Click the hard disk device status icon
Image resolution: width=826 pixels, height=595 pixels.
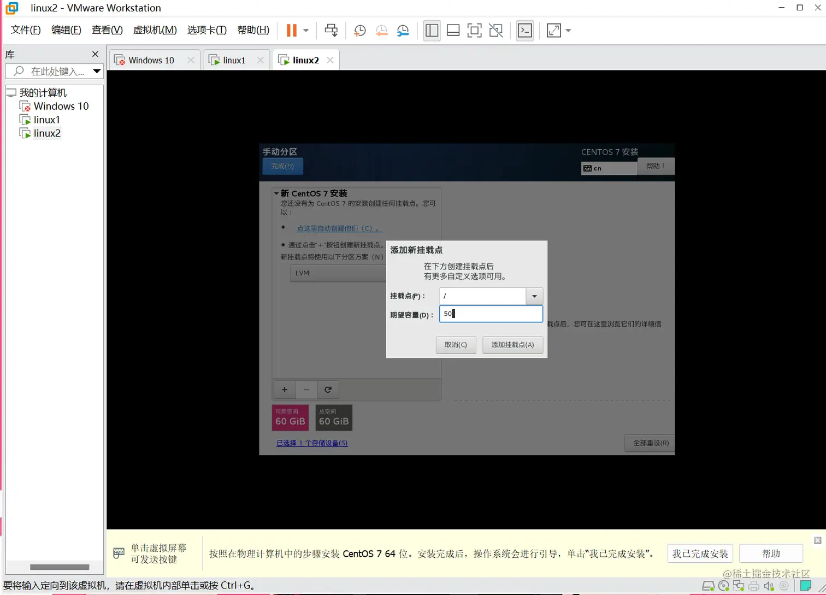(707, 587)
